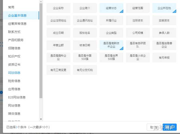Select the 公司规模 condition

click(x=138, y=33)
